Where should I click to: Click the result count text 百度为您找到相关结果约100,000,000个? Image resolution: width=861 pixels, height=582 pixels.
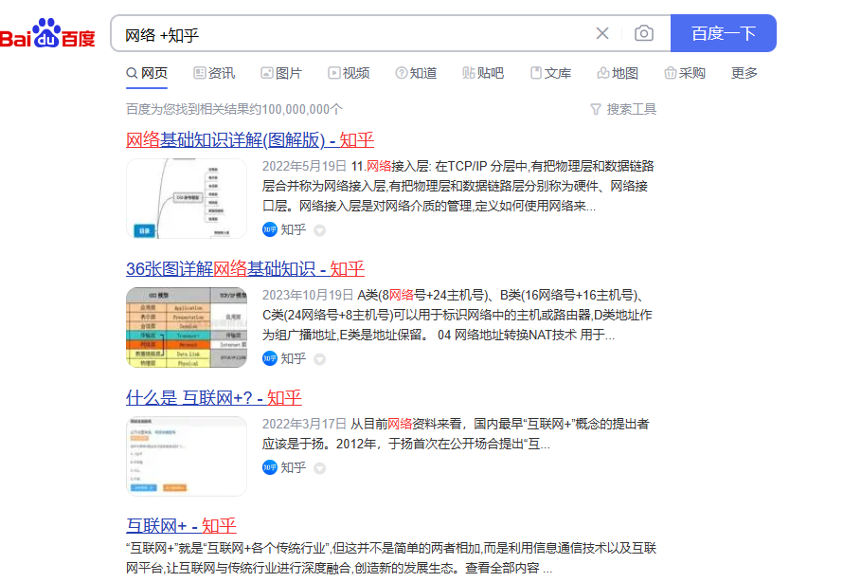click(235, 109)
